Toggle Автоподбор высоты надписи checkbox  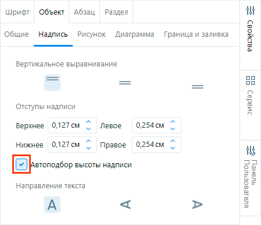coord(22,164)
